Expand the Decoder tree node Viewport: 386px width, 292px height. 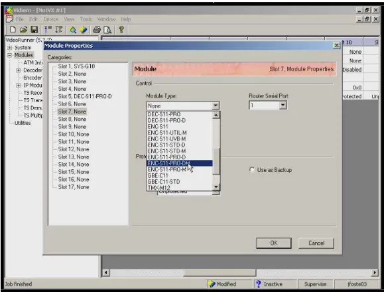coord(19,70)
